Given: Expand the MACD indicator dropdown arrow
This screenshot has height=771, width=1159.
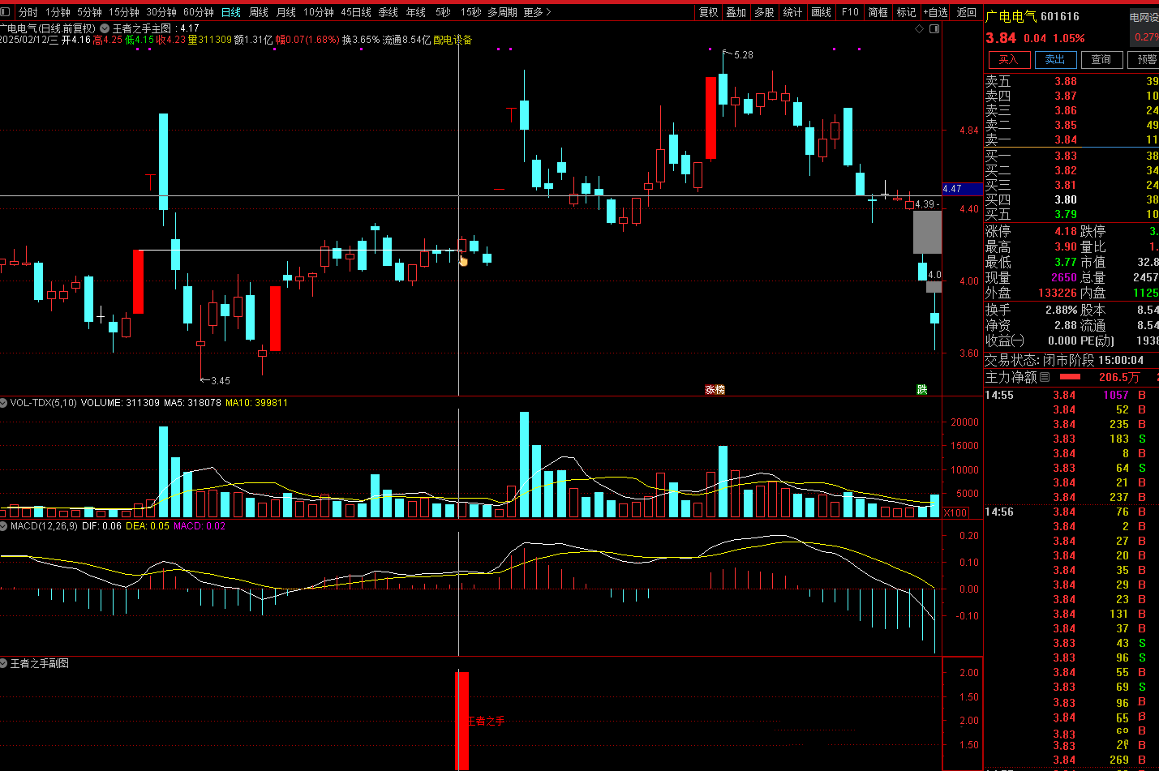Looking at the screenshot, I should [x=4, y=526].
